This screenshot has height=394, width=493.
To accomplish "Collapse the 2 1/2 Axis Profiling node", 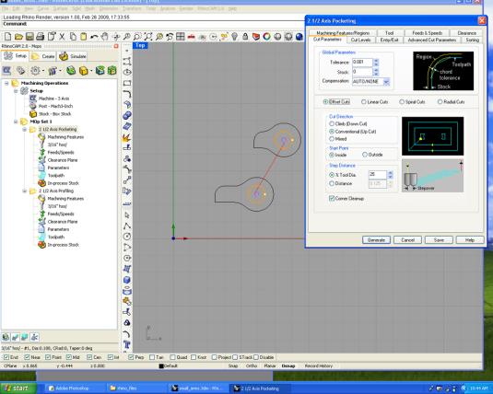I will (24, 191).
